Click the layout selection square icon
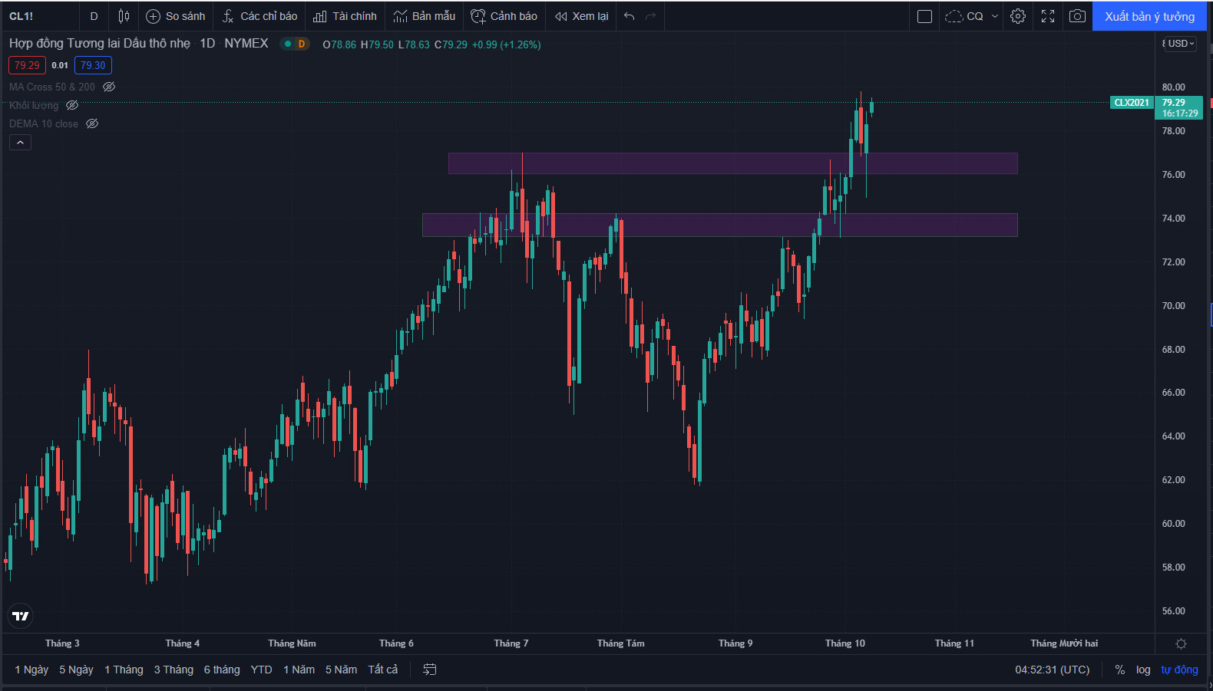 pos(924,16)
